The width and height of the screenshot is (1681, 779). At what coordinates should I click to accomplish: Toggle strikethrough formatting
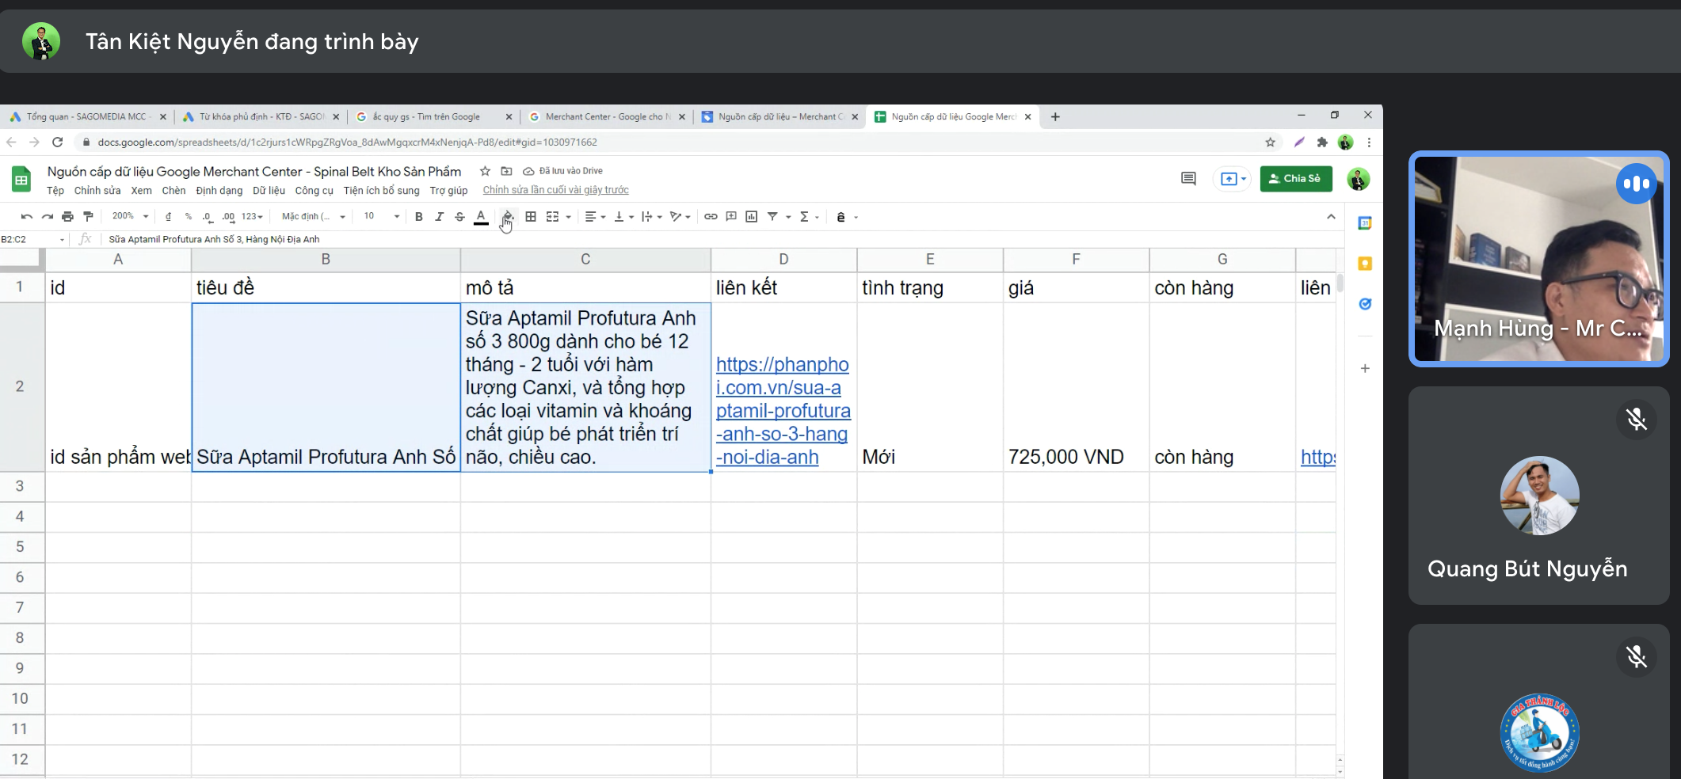tap(459, 217)
